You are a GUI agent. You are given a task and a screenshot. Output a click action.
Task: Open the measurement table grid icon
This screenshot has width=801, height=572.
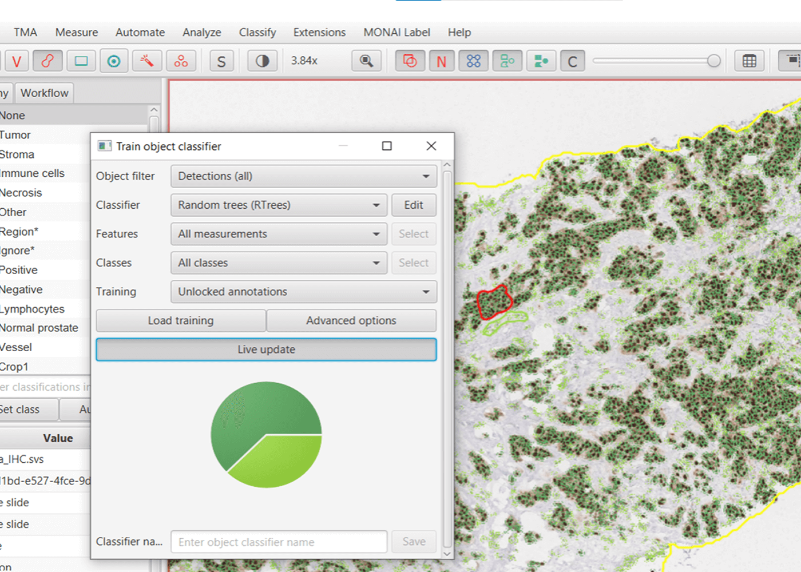(x=749, y=61)
